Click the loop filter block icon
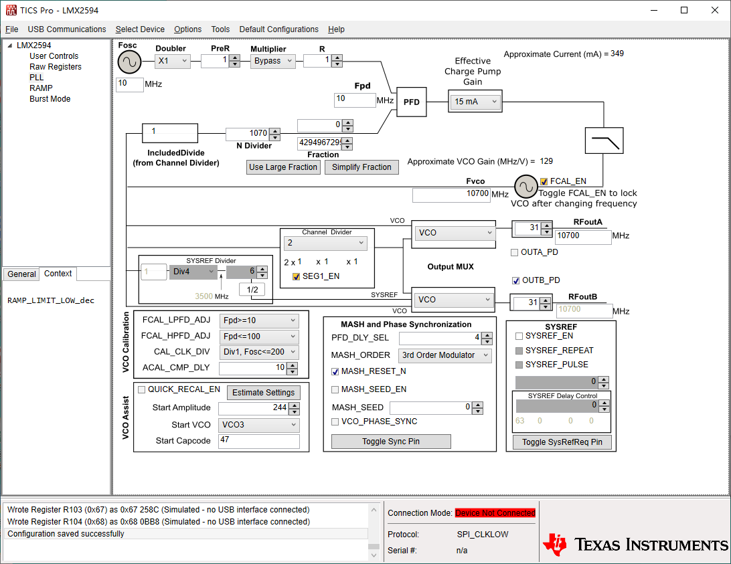731x564 pixels. coord(604,140)
